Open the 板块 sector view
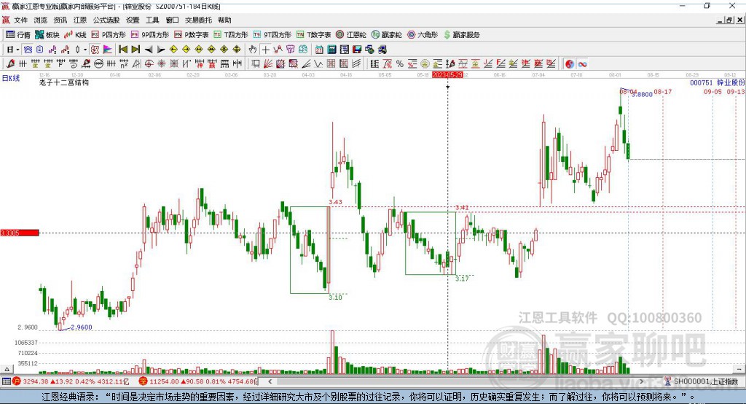The width and height of the screenshot is (746, 404). coord(47,35)
